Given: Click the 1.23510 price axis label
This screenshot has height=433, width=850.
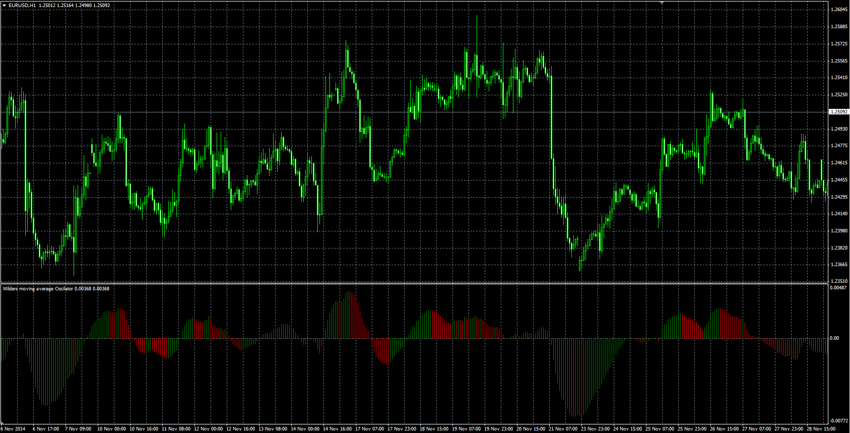Looking at the screenshot, I should coord(839,281).
